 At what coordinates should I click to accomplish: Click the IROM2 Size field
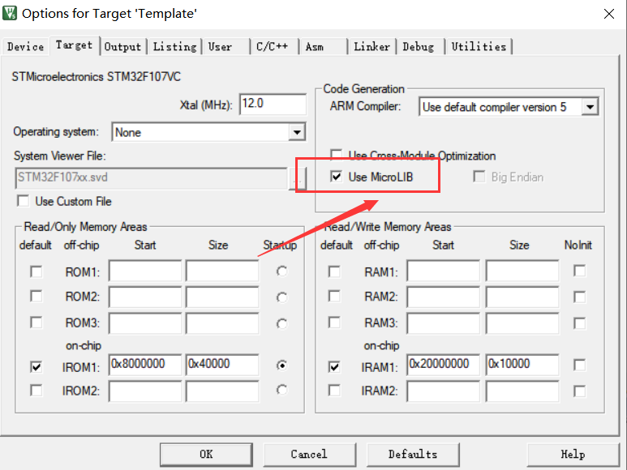pyautogui.click(x=222, y=391)
